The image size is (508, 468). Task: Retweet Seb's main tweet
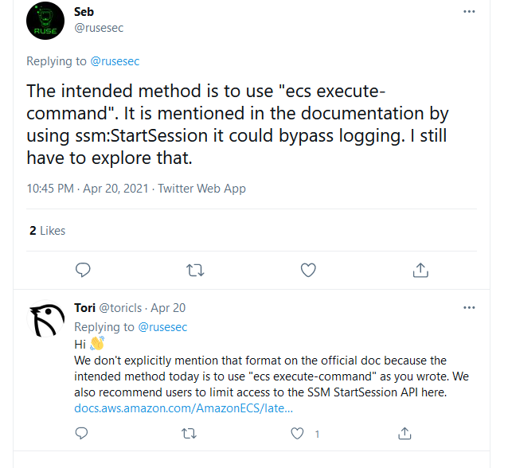pyautogui.click(x=195, y=271)
